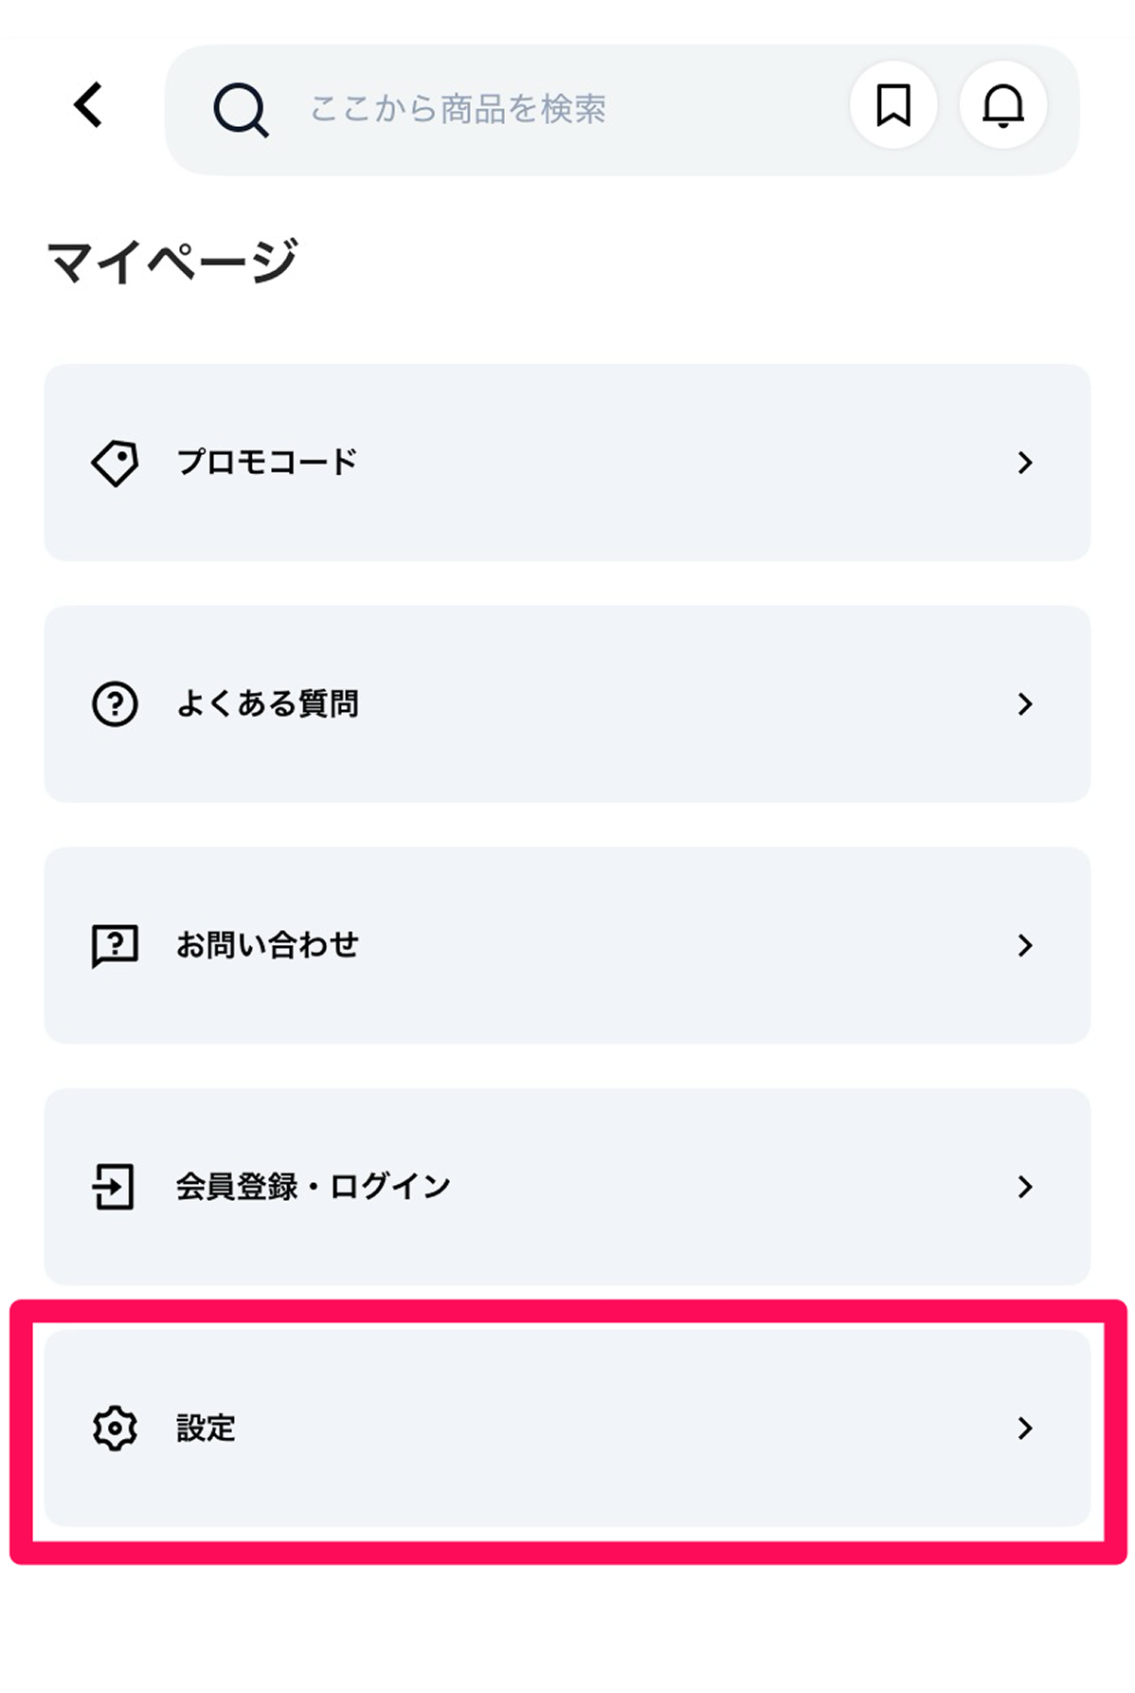Open notifications bell icon

click(x=1002, y=105)
